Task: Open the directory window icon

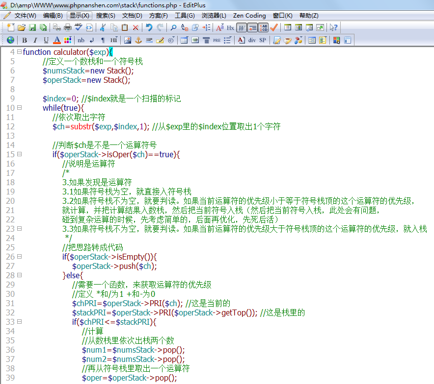Action: 288,27
